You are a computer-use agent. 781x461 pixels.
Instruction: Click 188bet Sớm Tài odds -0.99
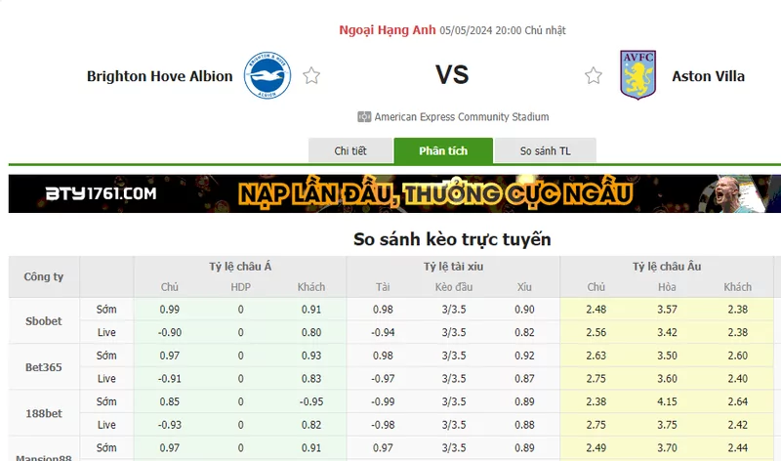pos(383,401)
